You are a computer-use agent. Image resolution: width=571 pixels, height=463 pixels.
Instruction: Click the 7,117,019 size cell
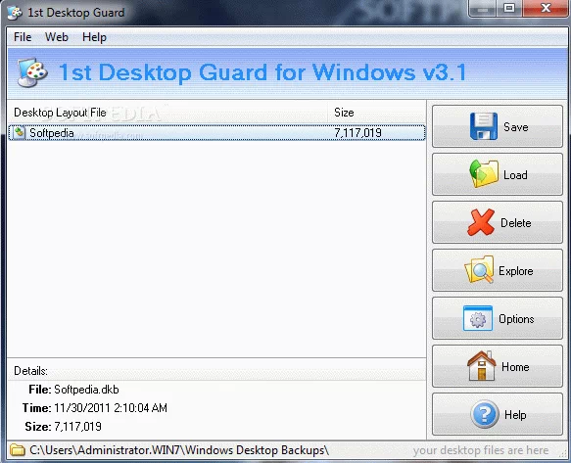click(x=357, y=133)
